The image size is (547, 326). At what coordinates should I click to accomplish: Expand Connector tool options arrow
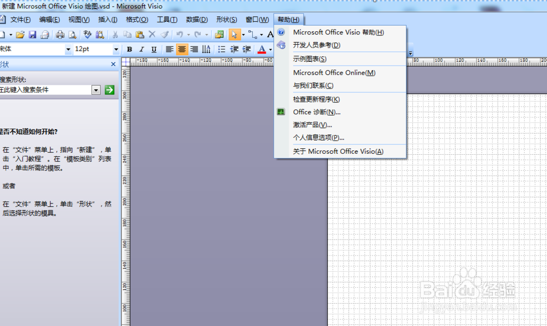pos(261,35)
